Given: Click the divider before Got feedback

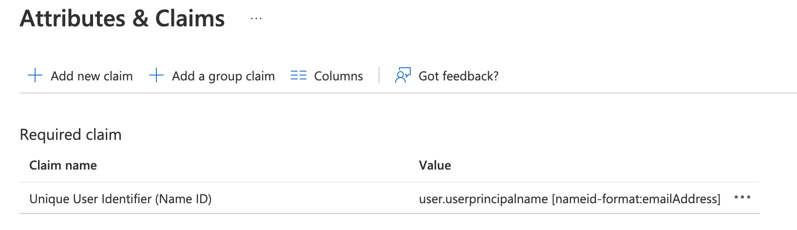Looking at the screenshot, I should click(379, 76).
